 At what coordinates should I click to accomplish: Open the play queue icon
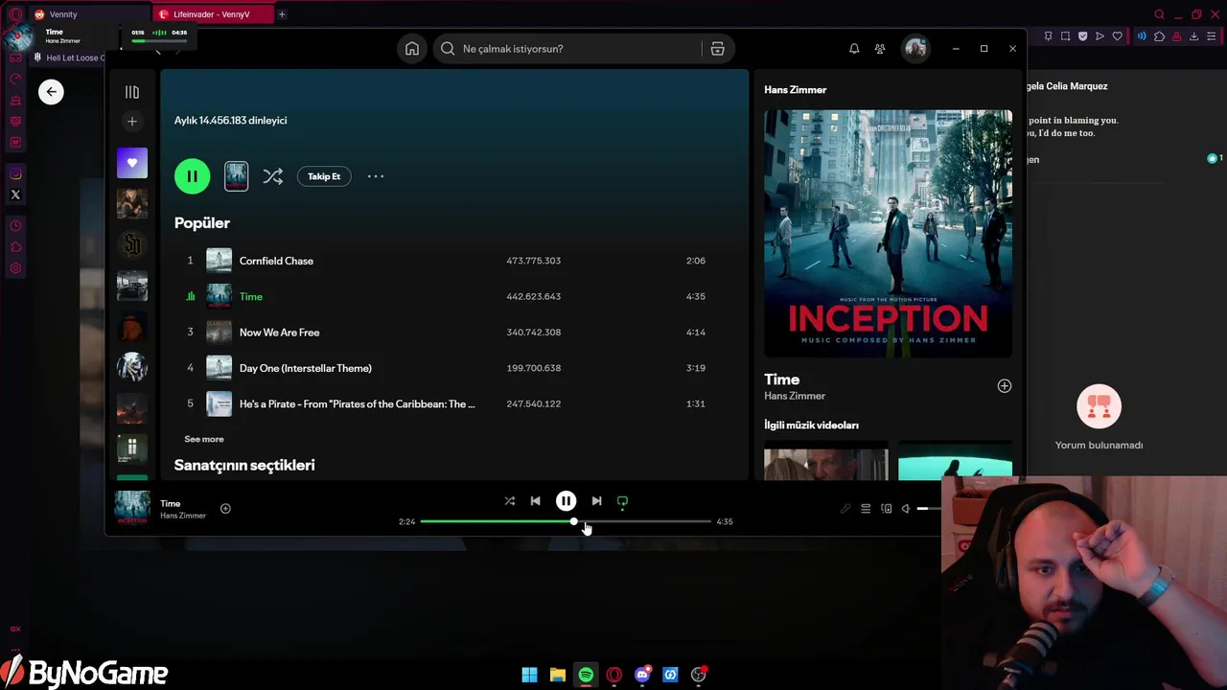coord(866,509)
